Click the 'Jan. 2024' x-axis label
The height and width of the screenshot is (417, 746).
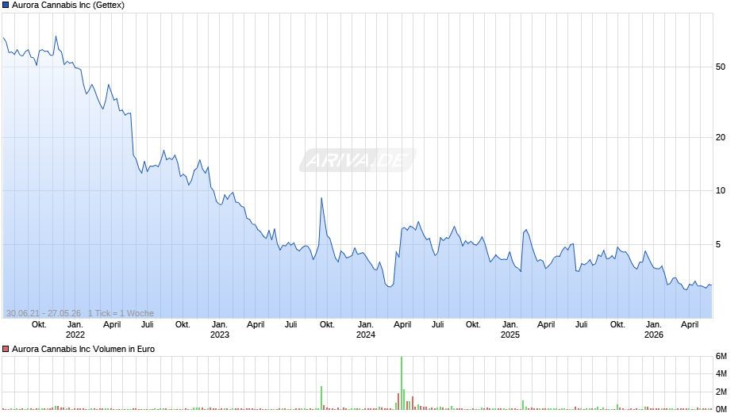(365, 330)
